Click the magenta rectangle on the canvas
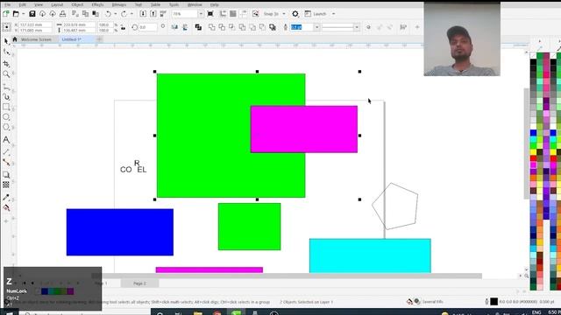Screen dimensions: 561x315 [304, 129]
